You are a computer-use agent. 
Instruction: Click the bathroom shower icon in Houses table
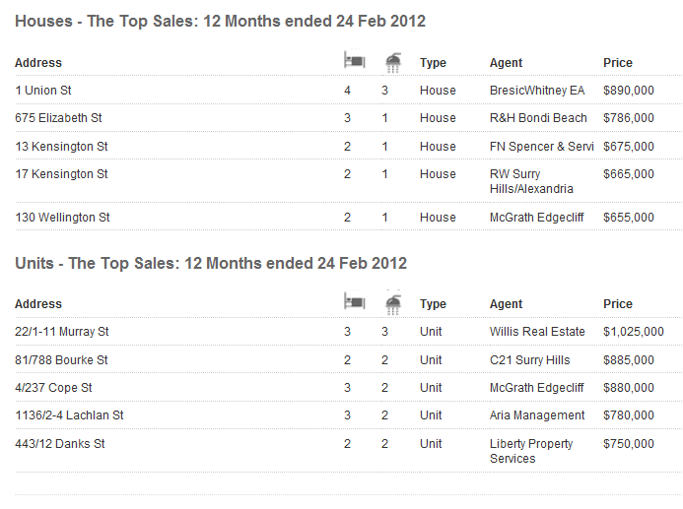393,63
